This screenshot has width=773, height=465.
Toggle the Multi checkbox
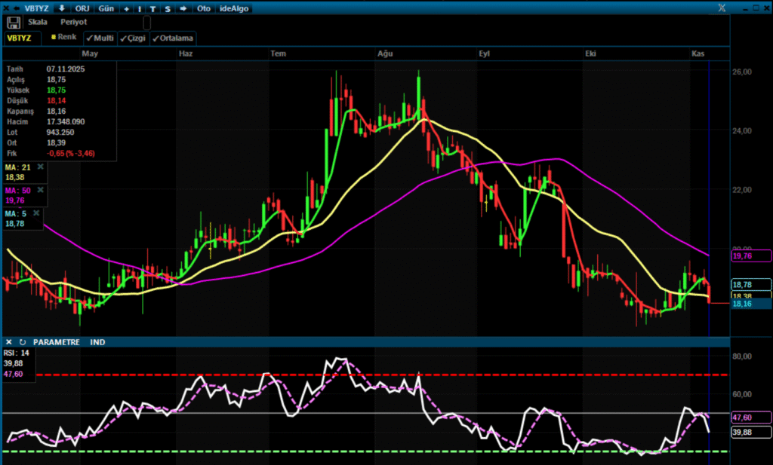(100, 38)
